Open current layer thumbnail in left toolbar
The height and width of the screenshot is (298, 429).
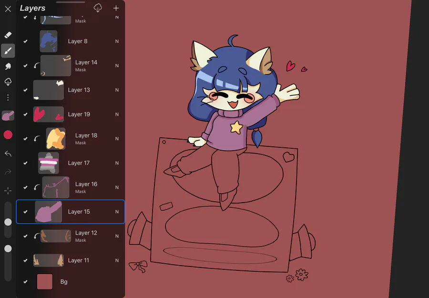click(x=8, y=116)
